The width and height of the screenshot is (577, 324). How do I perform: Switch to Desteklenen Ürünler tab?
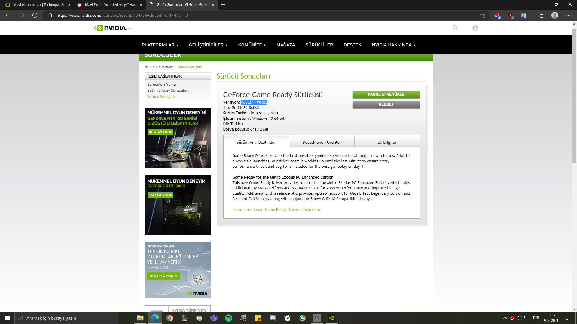[x=322, y=142]
